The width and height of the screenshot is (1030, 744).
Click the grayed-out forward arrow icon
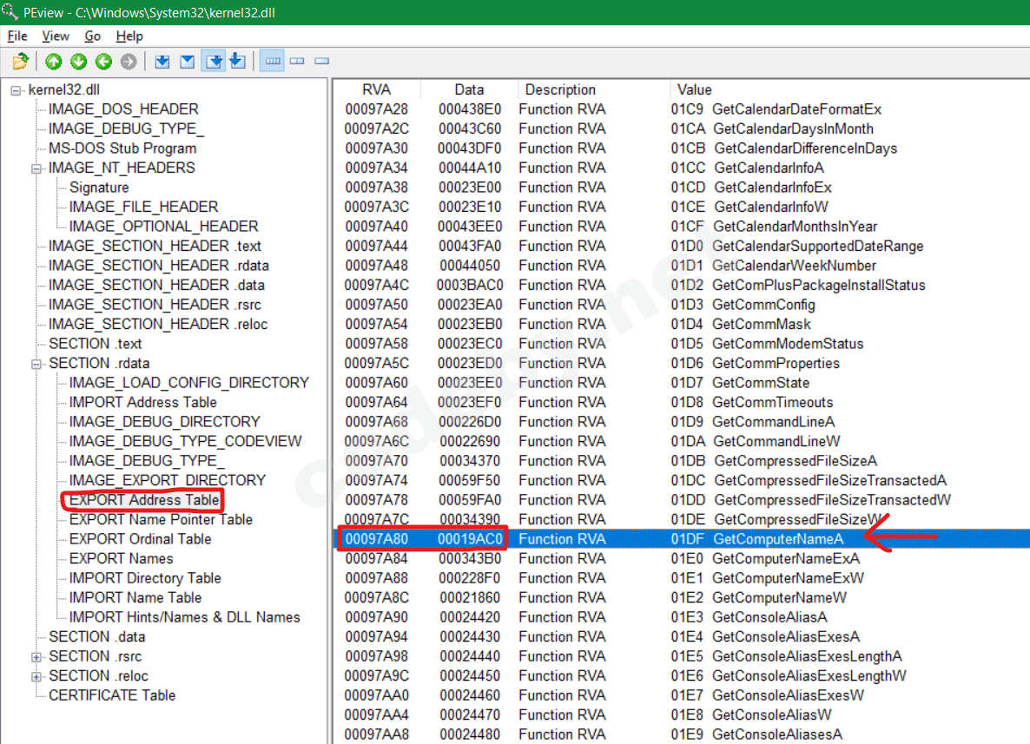[x=129, y=62]
